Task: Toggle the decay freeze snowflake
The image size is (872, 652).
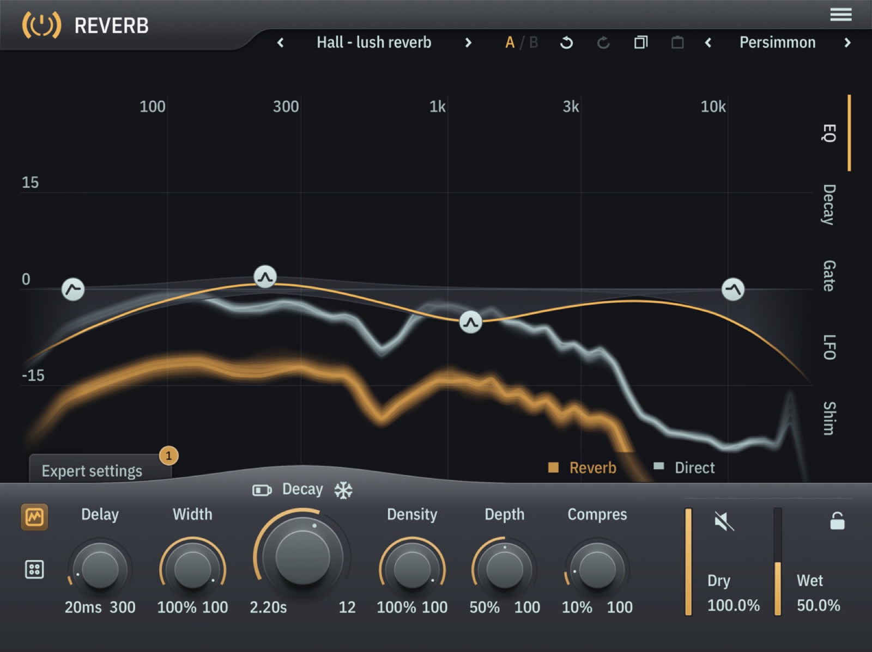Action: tap(343, 490)
